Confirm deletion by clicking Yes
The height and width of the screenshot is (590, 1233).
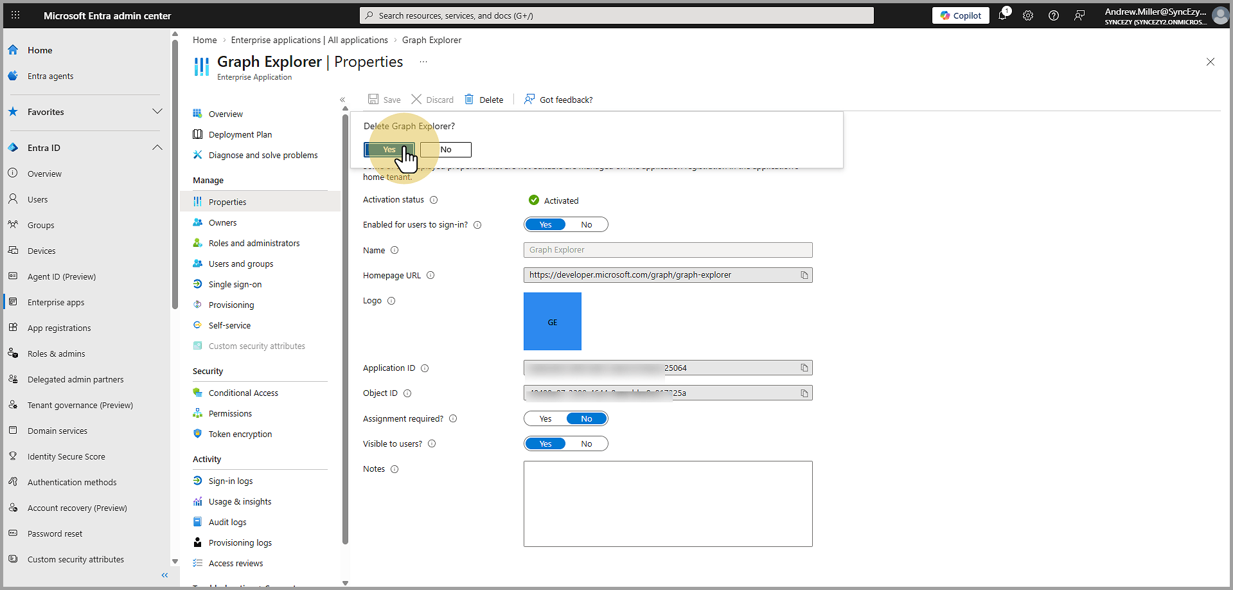389,150
